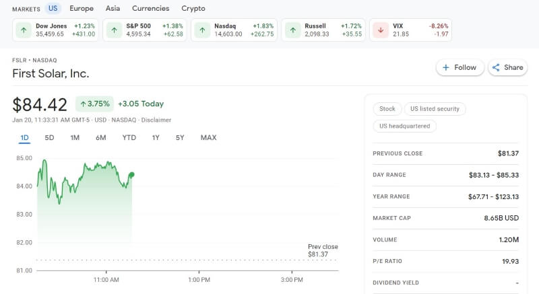Follow First Solar stock
Image resolution: width=539 pixels, height=294 pixels.
coord(460,67)
